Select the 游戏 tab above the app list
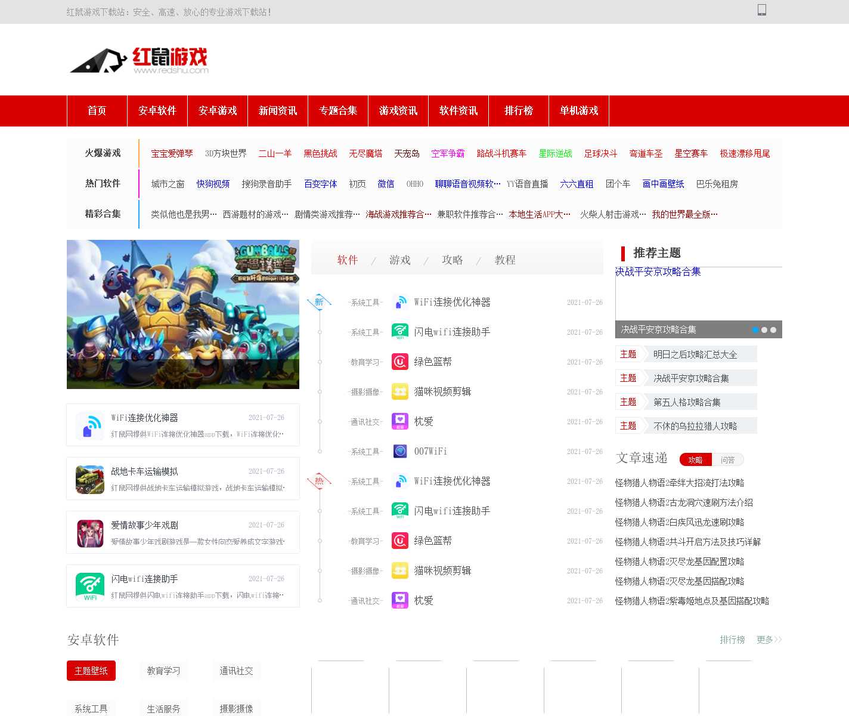 coord(400,260)
